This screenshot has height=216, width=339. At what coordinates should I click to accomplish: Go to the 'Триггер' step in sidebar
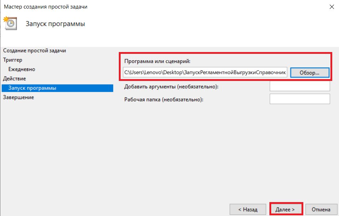(x=12, y=60)
